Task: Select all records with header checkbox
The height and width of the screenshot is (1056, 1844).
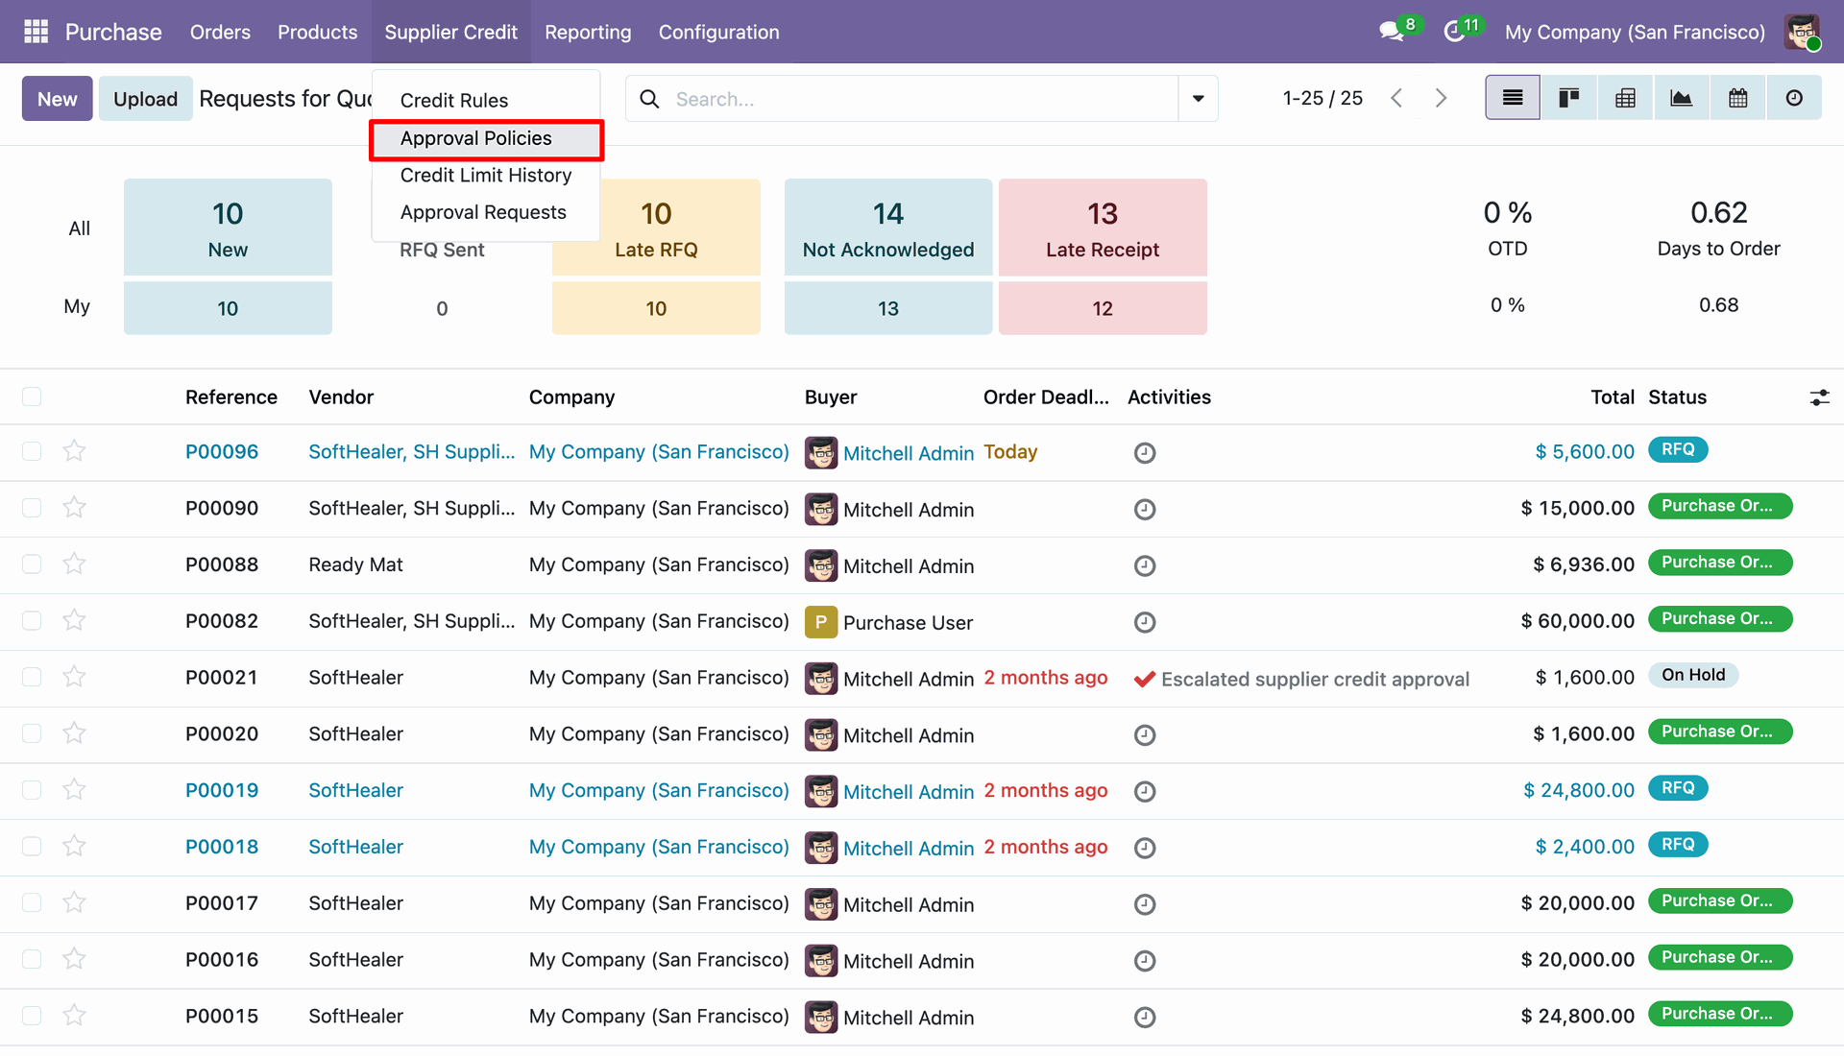Action: [32, 396]
